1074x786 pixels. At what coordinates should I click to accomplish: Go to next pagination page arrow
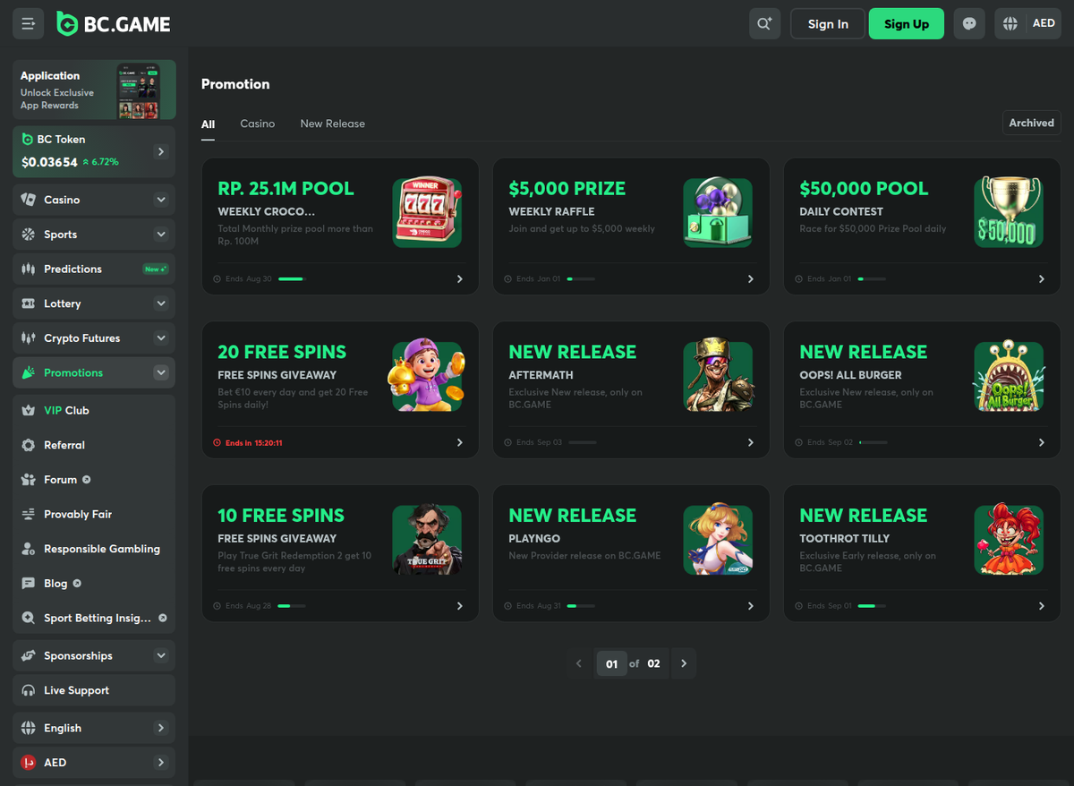(684, 663)
